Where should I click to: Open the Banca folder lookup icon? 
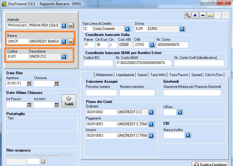pos(71,42)
